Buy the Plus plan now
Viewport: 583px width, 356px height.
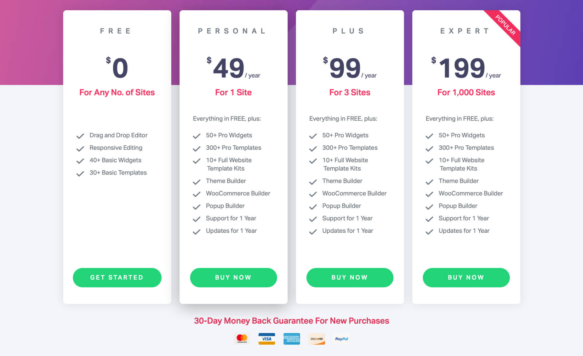click(x=350, y=277)
